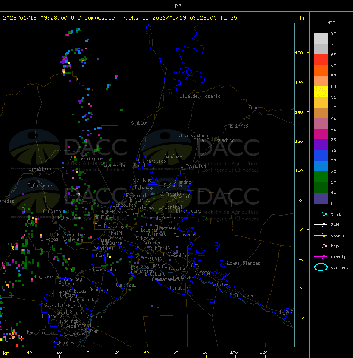
Task: Click the Uspallata place label
Action: 40,169
